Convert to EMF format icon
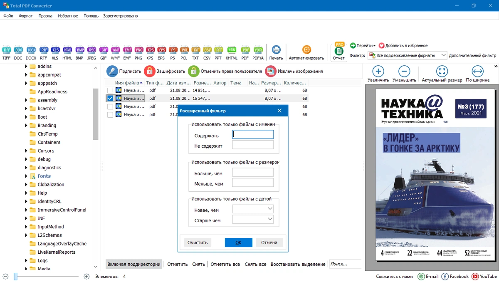The height and width of the screenshot is (282, 499). click(x=127, y=50)
